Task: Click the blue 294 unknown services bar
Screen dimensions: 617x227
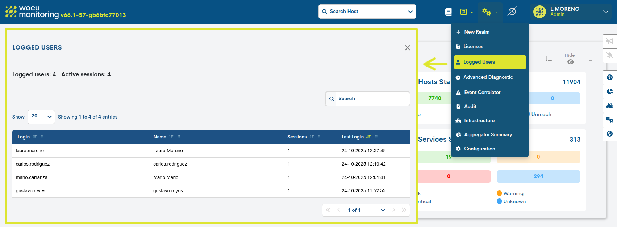Action: point(538,176)
